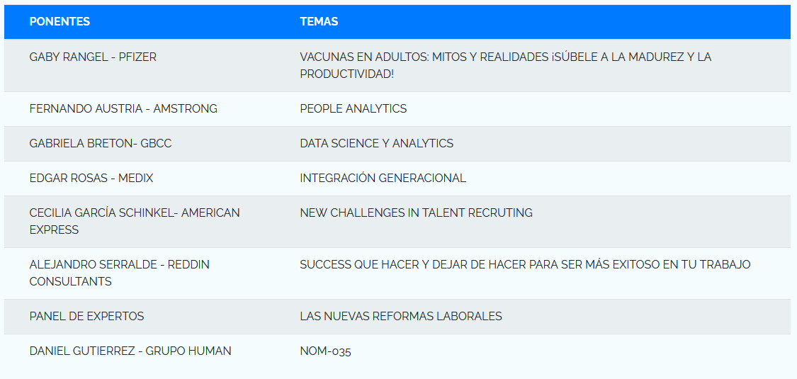Select Alejandro Serralde - Reddin Consultants cell
The image size is (797, 379).
tap(119, 272)
